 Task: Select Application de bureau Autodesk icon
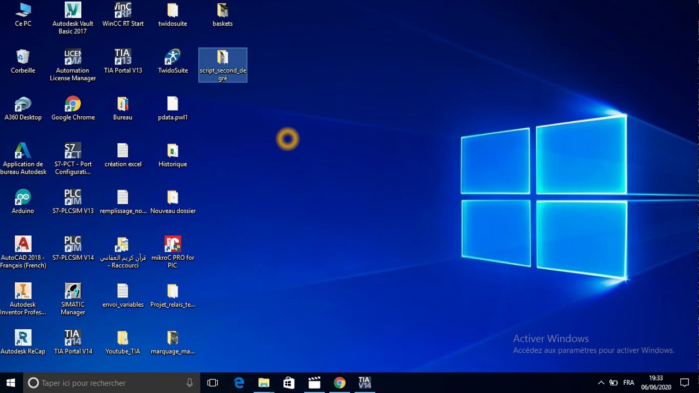(x=23, y=159)
